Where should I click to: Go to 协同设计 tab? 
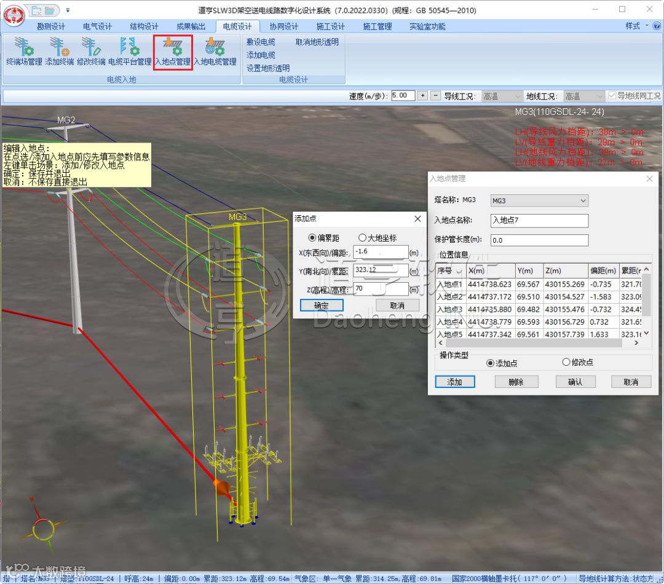(x=283, y=26)
